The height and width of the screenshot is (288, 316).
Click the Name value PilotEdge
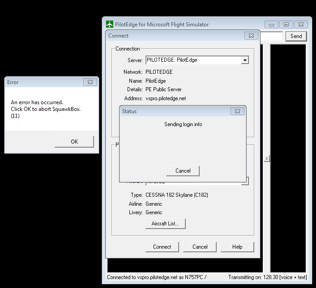156,81
